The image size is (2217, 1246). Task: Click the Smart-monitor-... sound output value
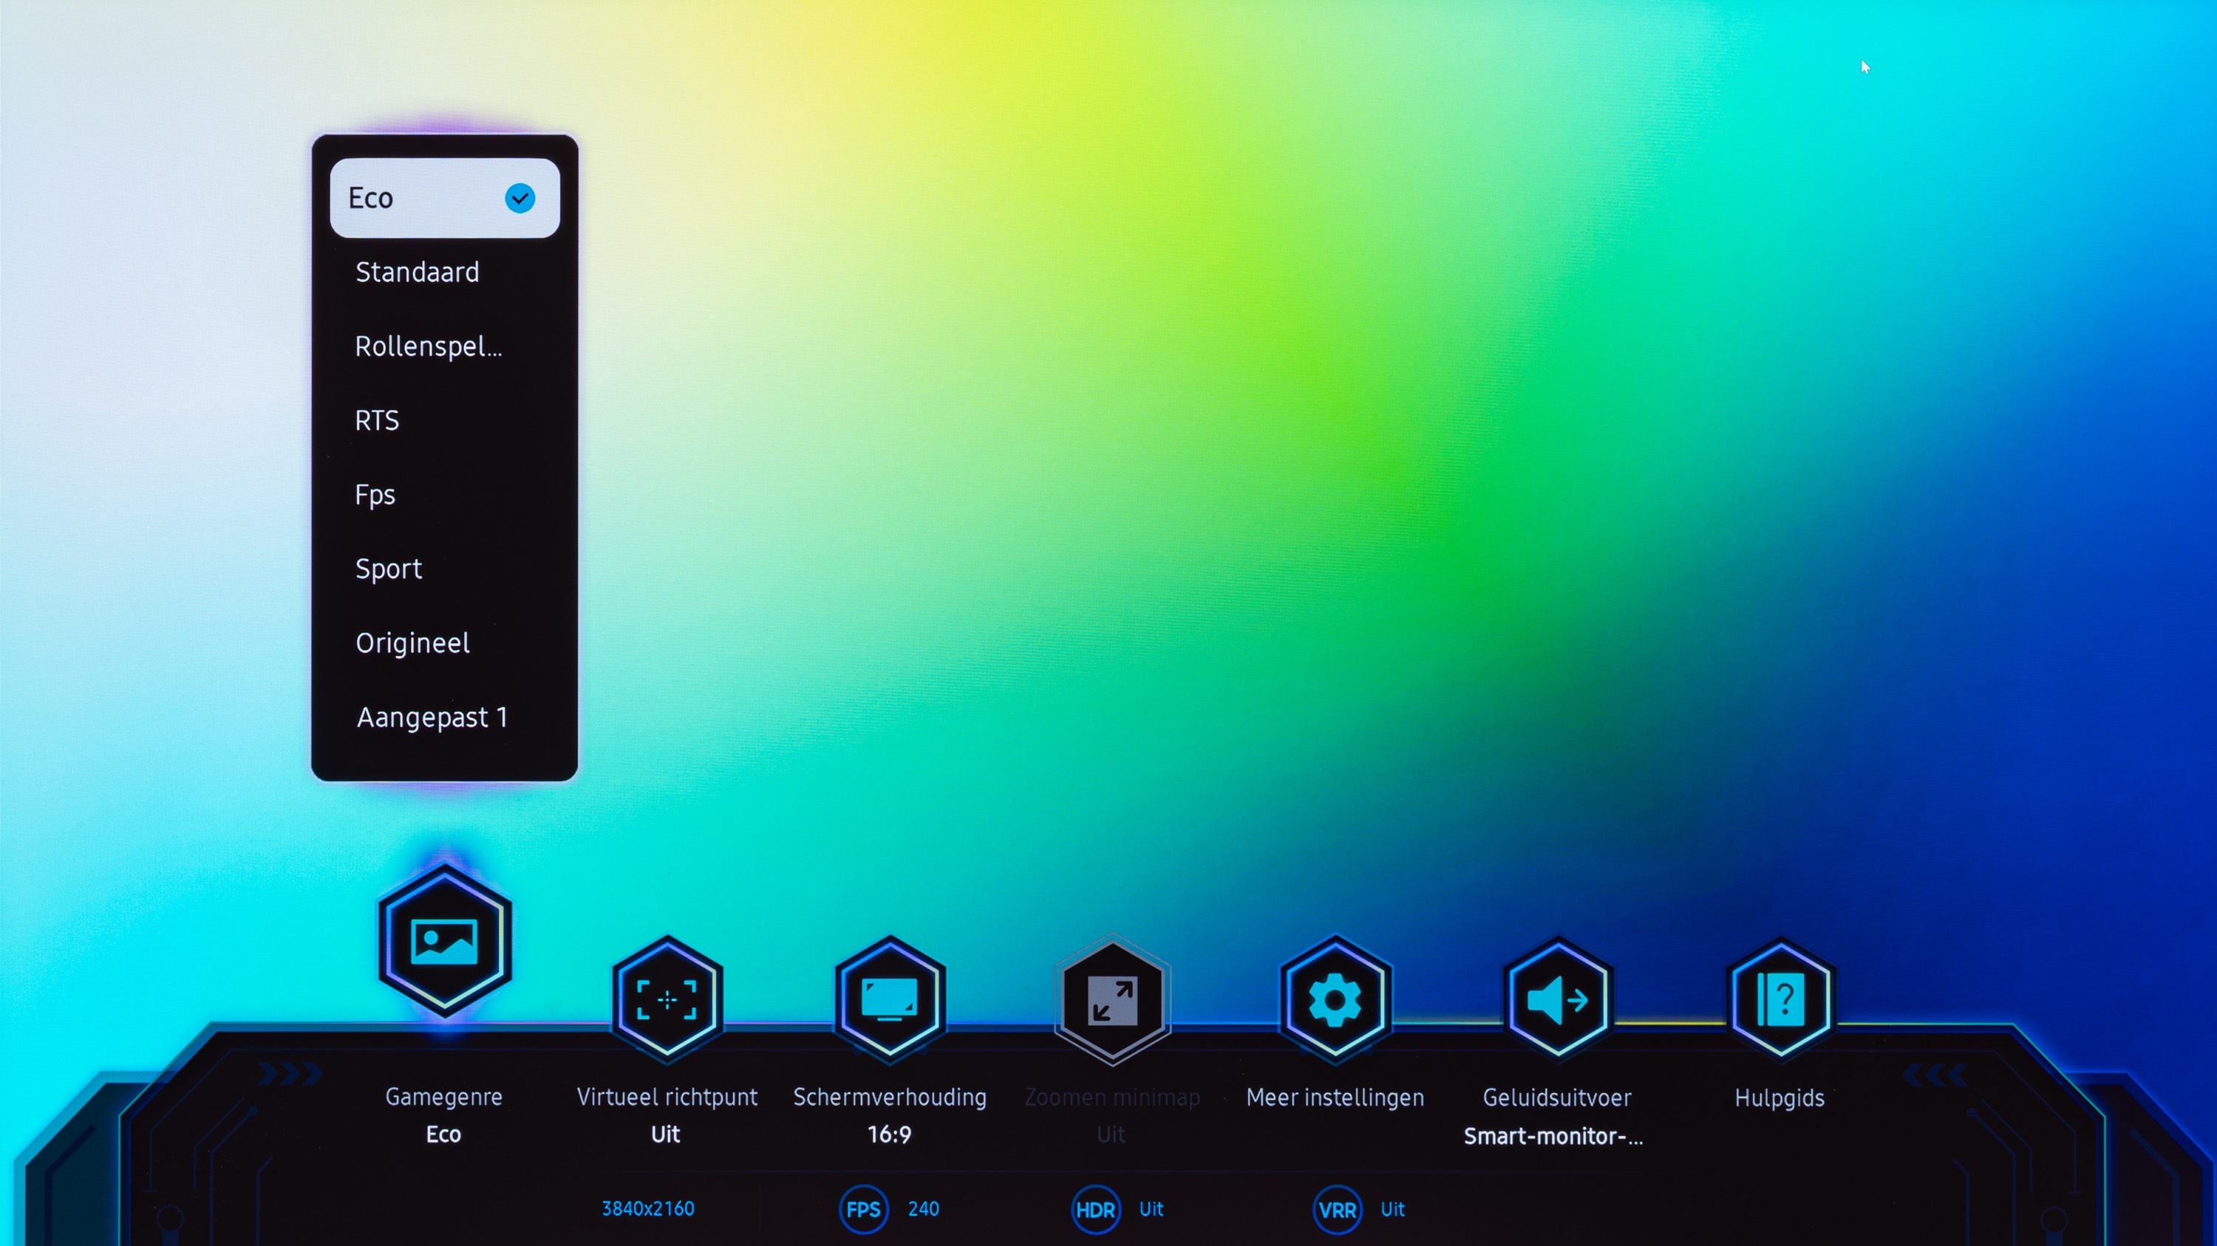[1553, 1136]
